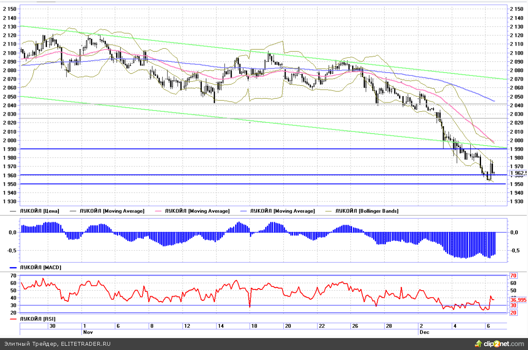Select the RSI 70 overbought level label

[x=513, y=276]
